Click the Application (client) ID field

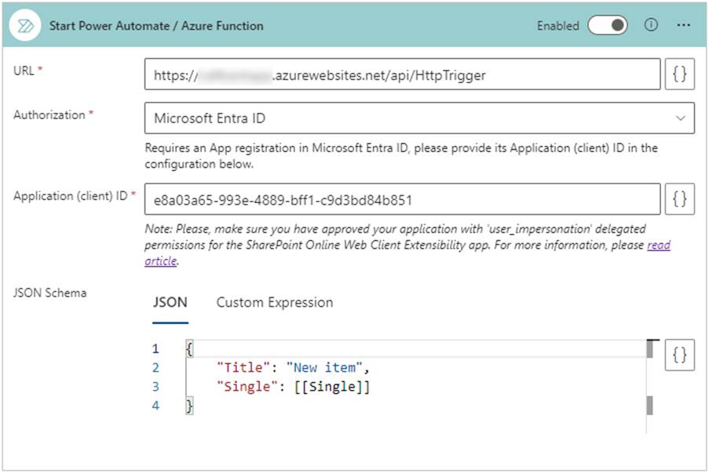click(x=402, y=199)
